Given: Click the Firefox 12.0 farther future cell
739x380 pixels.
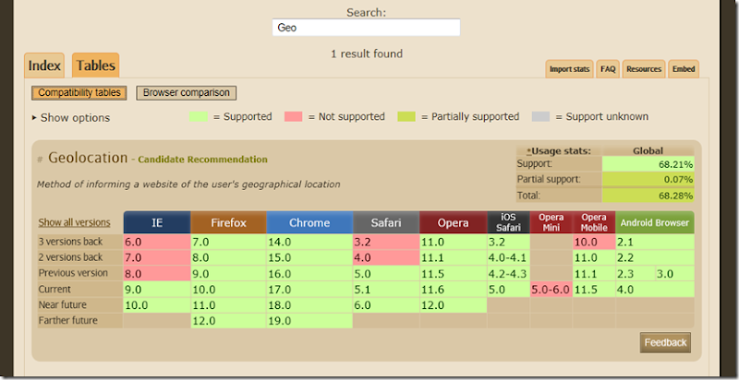Looking at the screenshot, I should (x=228, y=321).
